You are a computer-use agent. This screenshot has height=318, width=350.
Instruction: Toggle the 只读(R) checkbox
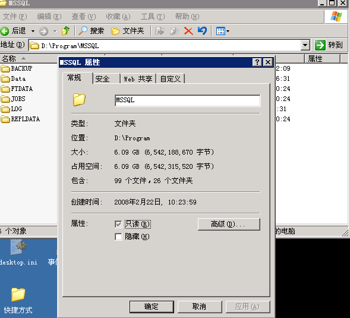pyautogui.click(x=118, y=224)
